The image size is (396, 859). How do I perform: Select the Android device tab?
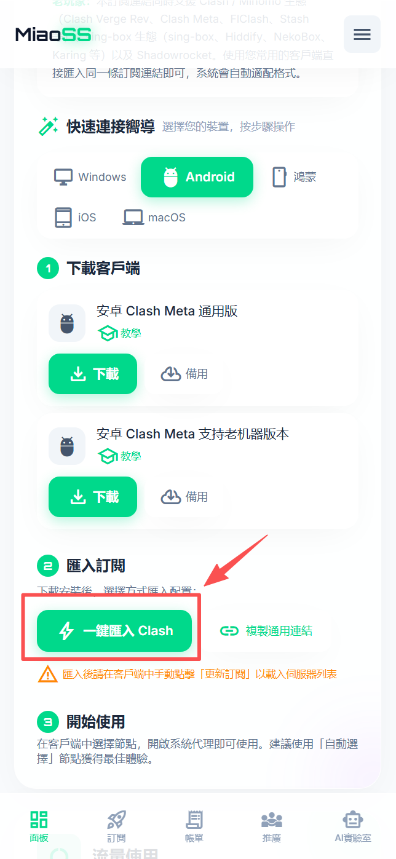pyautogui.click(x=197, y=177)
